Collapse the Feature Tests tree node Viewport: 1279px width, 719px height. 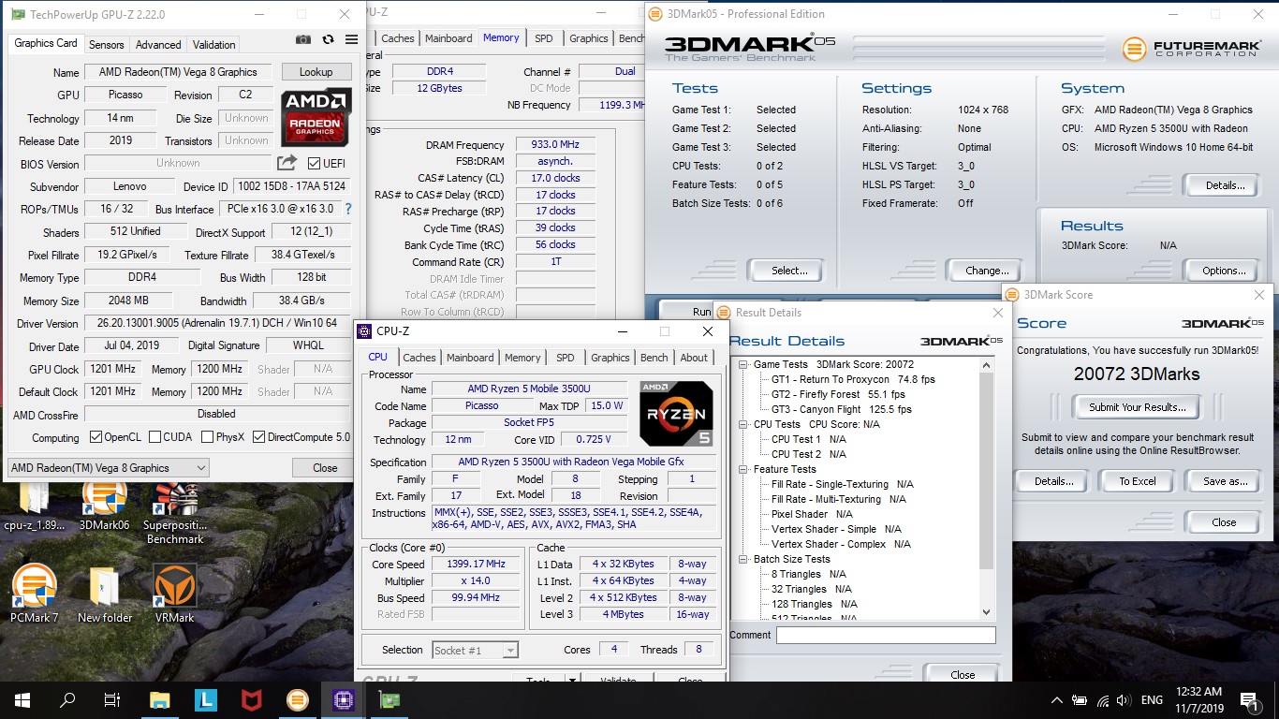[x=743, y=469]
